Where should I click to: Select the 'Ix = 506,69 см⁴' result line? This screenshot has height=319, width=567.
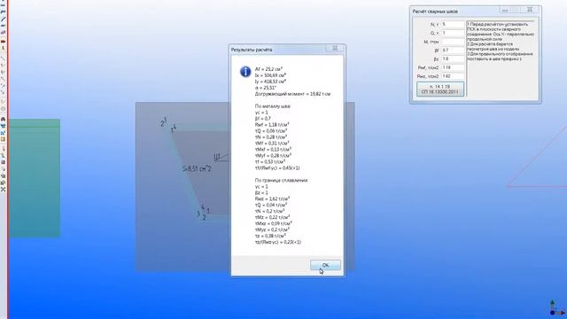point(270,75)
